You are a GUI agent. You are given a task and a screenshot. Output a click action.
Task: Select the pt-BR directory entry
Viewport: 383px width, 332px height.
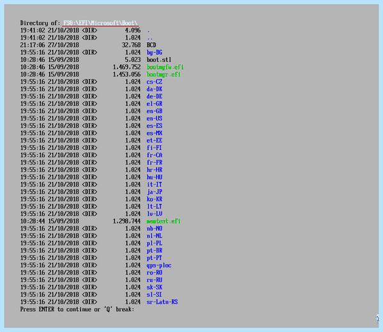pos(154,250)
